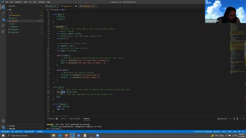Image resolution: width=246 pixels, height=138 pixels.
Task: Open the Selection menu
Action: coord(18,2)
